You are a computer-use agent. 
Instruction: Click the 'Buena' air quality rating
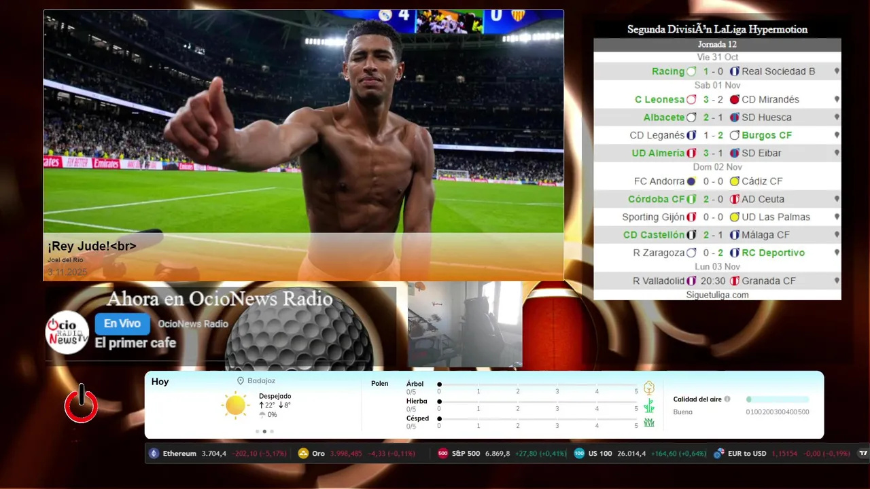682,412
